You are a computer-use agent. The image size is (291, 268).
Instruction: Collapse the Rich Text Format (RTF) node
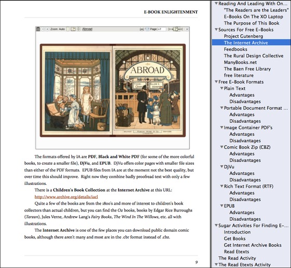[x=221, y=186]
